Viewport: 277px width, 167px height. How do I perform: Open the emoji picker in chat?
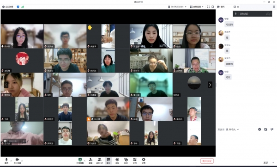pos(259,130)
